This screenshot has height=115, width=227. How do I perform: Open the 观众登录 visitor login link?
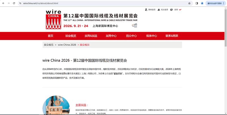point(163,10)
